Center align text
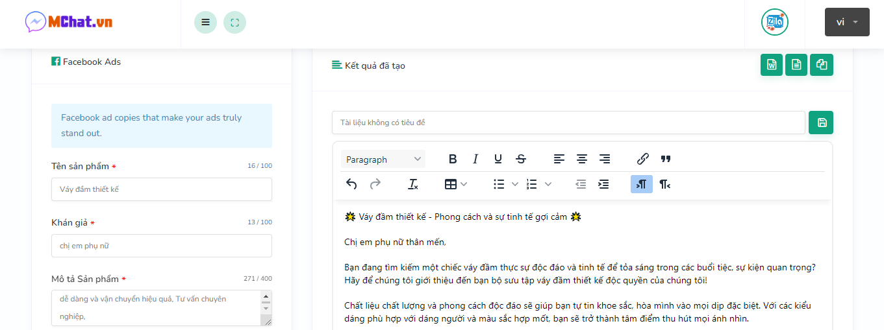The height and width of the screenshot is (330, 884). 582,159
